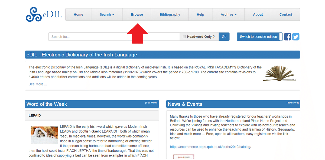Open See More in Word of the Week
Screen dimensions: 325x160
click(151, 103)
